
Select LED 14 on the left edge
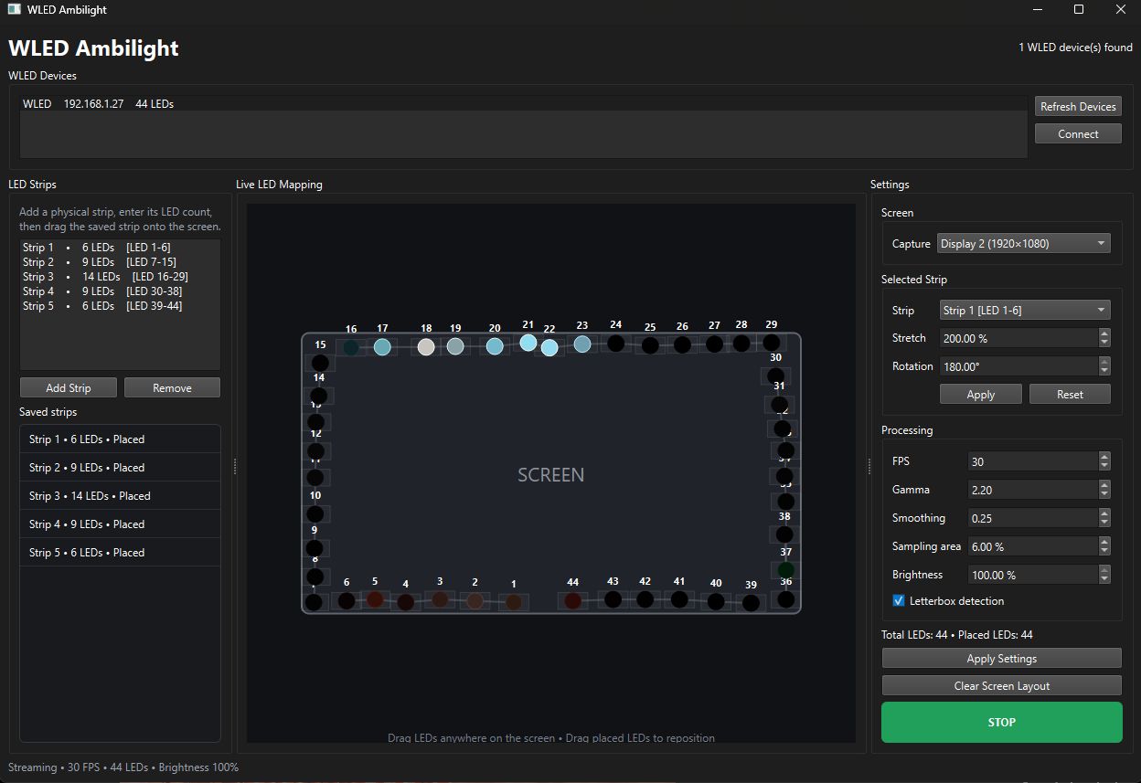tap(318, 396)
